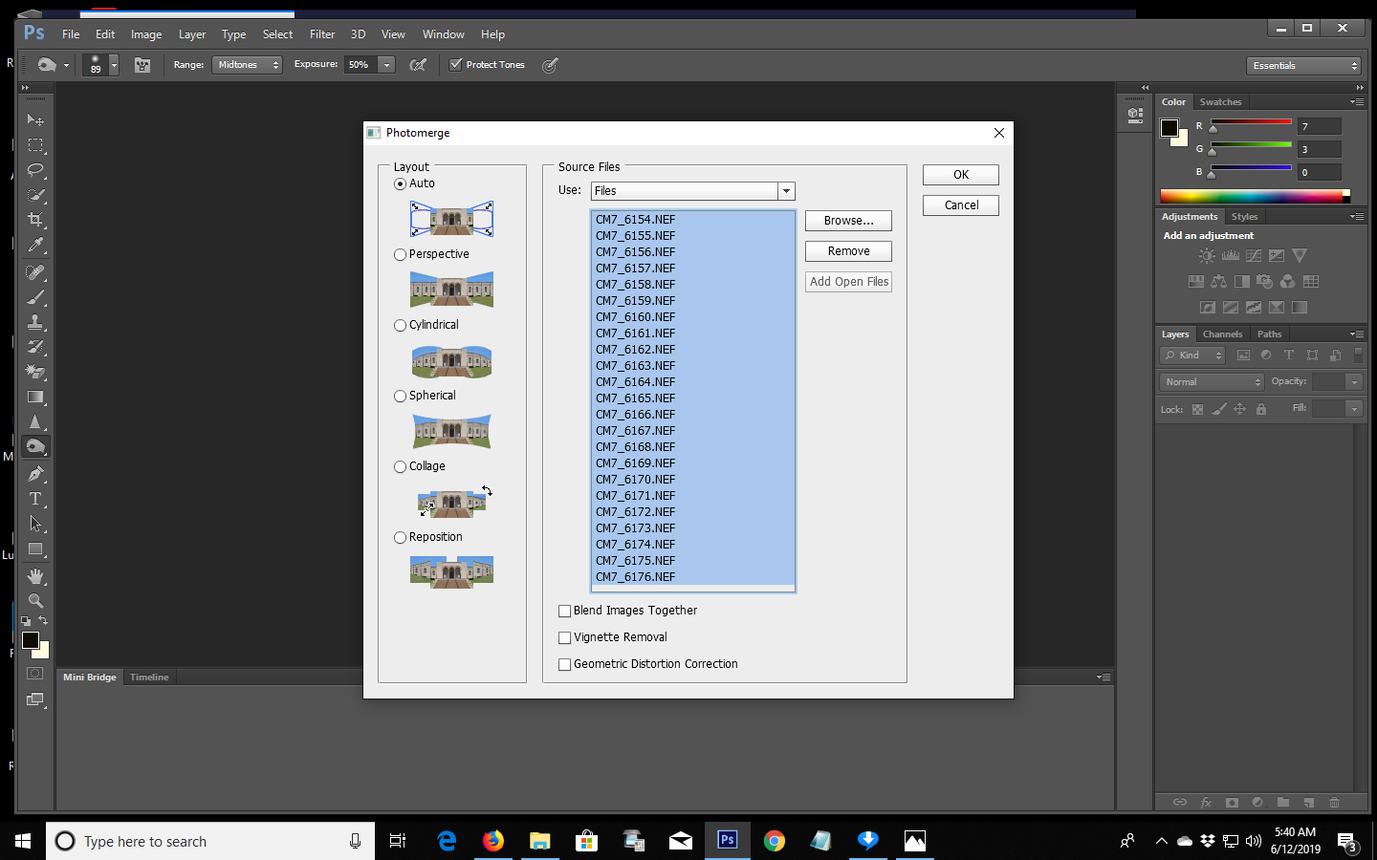Click the Browse button in Photomerge
This screenshot has height=860, width=1377.
[x=847, y=221]
